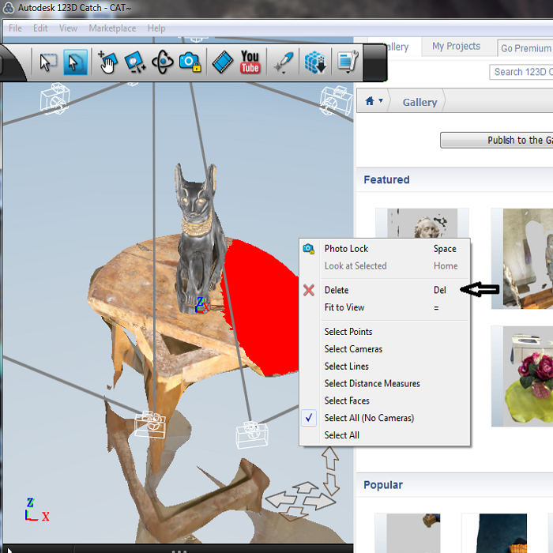Open dropdown arrow under reference point tool
The image size is (553, 553).
[x=284, y=73]
